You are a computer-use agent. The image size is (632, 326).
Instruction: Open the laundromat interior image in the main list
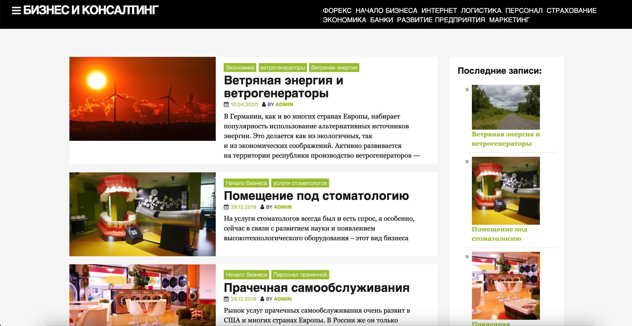[x=143, y=295]
